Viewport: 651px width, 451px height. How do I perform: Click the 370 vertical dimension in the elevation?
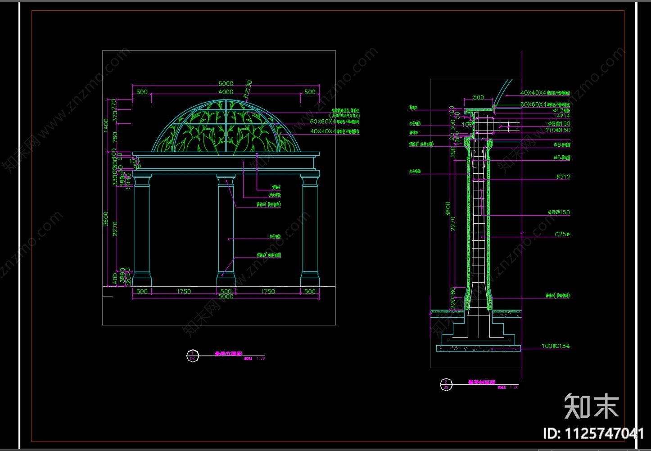(x=114, y=116)
